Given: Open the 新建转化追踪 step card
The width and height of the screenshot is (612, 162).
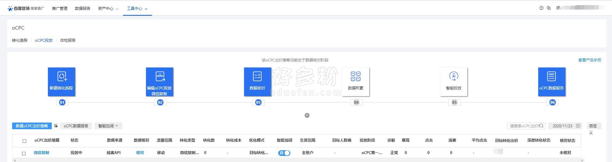Looking at the screenshot, I should (x=62, y=82).
